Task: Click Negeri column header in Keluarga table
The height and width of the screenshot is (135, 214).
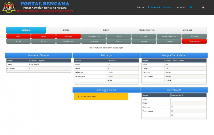Action: coord(90,60)
